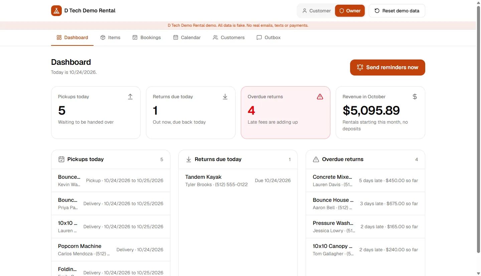This screenshot has width=481, height=276.
Task: Open Priya's Bounce delivery row
Action: coord(111,203)
